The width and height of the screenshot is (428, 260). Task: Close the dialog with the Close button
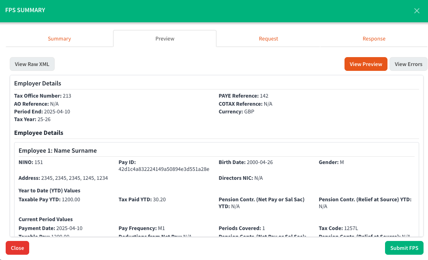tap(17, 248)
